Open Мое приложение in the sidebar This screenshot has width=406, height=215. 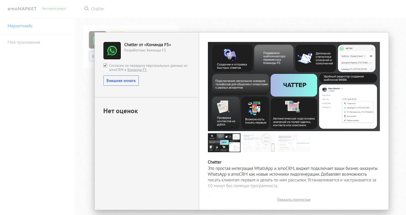24,42
